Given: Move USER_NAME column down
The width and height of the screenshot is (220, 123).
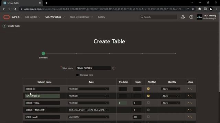Looking at the screenshot, I should pyautogui.click(x=191, y=117).
